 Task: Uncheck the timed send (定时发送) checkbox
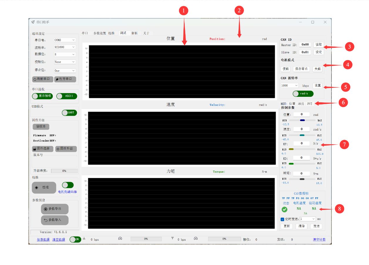pos(282,219)
